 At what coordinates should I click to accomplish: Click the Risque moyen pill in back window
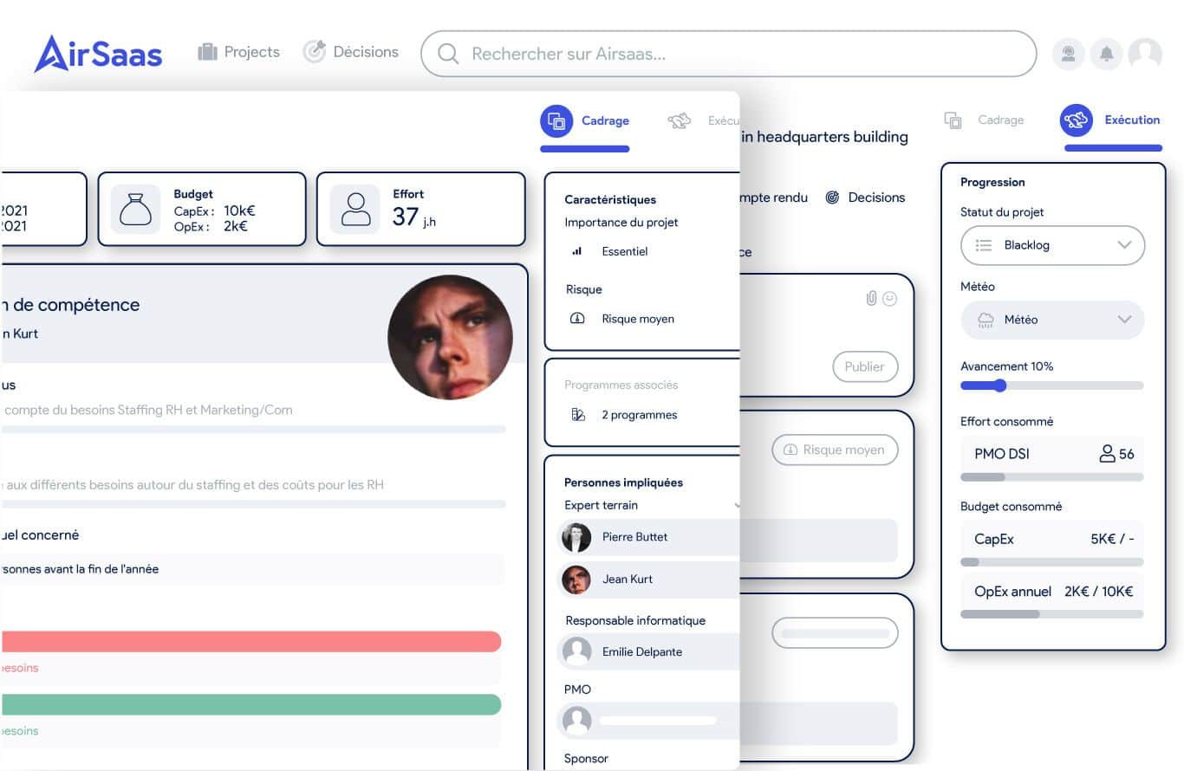835,450
